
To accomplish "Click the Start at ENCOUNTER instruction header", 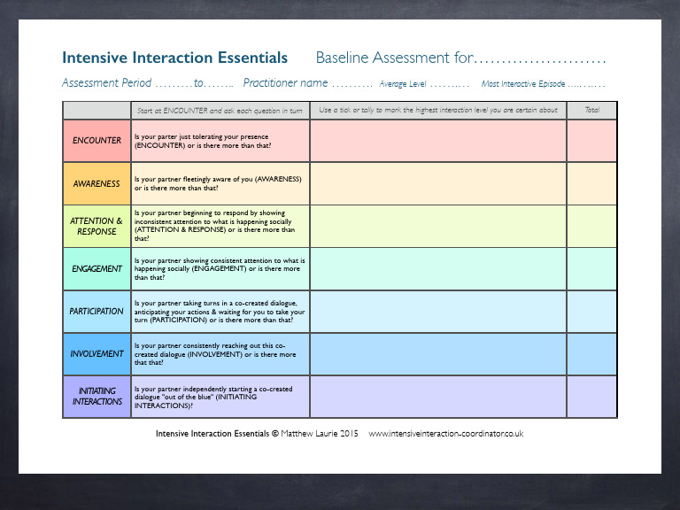I will coord(220,111).
